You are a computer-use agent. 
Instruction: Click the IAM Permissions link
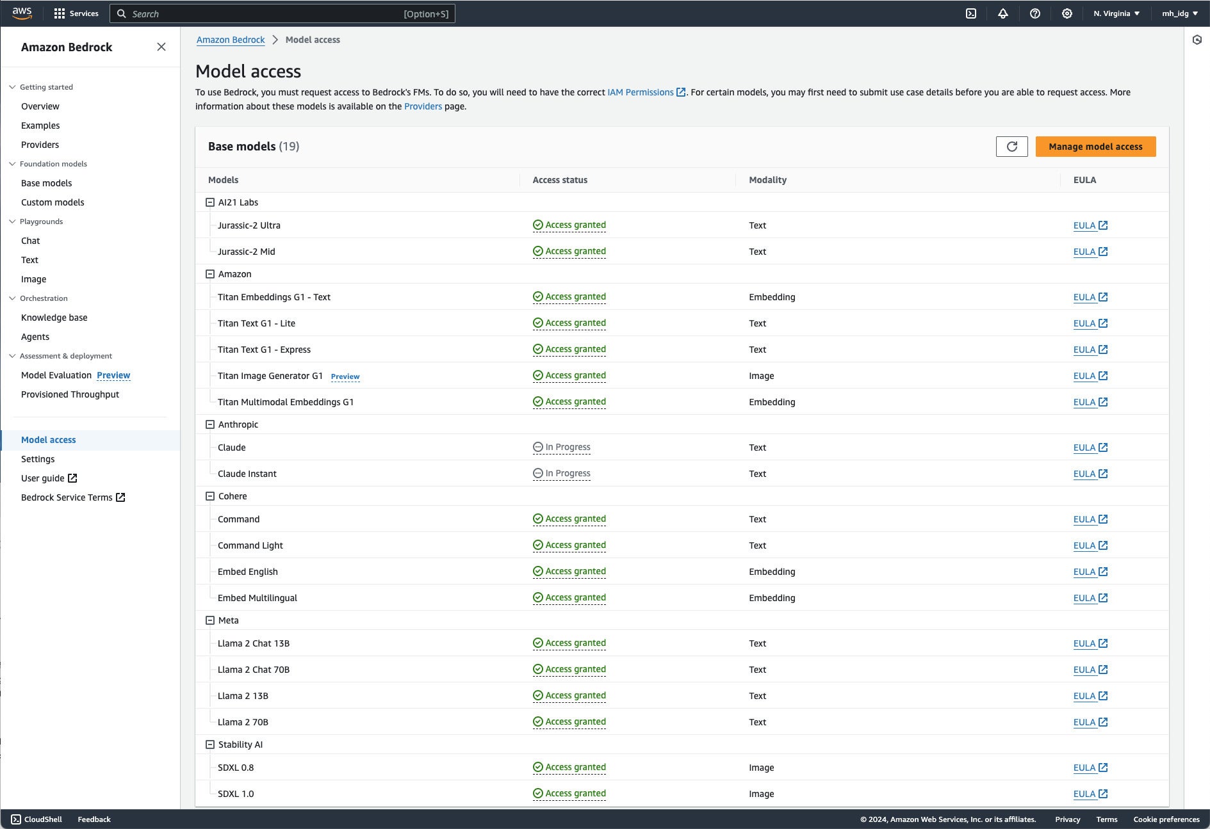pyautogui.click(x=641, y=92)
